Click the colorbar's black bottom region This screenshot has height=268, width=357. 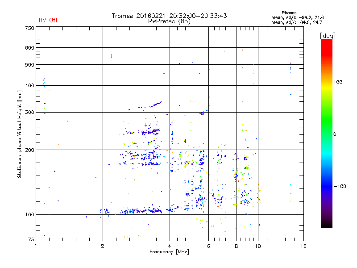click(x=327, y=225)
